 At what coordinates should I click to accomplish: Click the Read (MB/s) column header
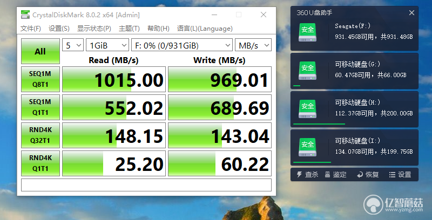tap(113, 60)
